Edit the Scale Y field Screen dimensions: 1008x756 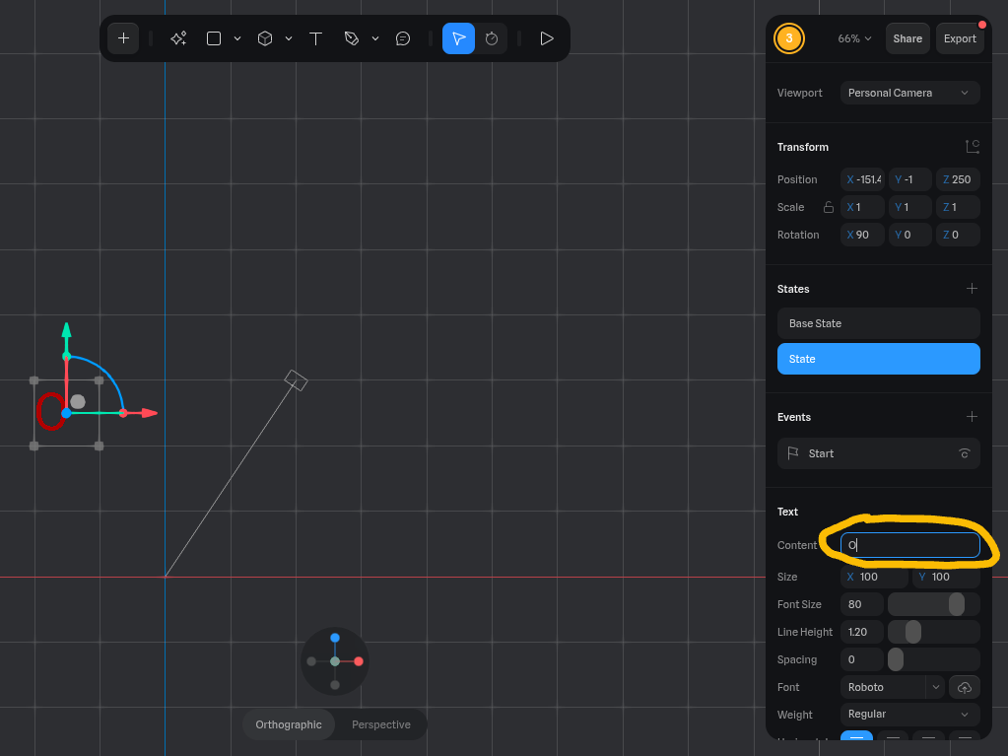coord(910,207)
